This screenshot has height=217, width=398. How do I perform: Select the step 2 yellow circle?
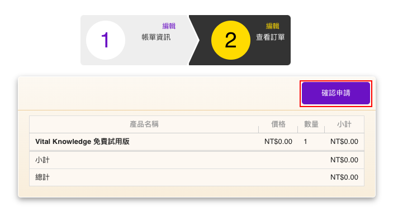pos(231,40)
